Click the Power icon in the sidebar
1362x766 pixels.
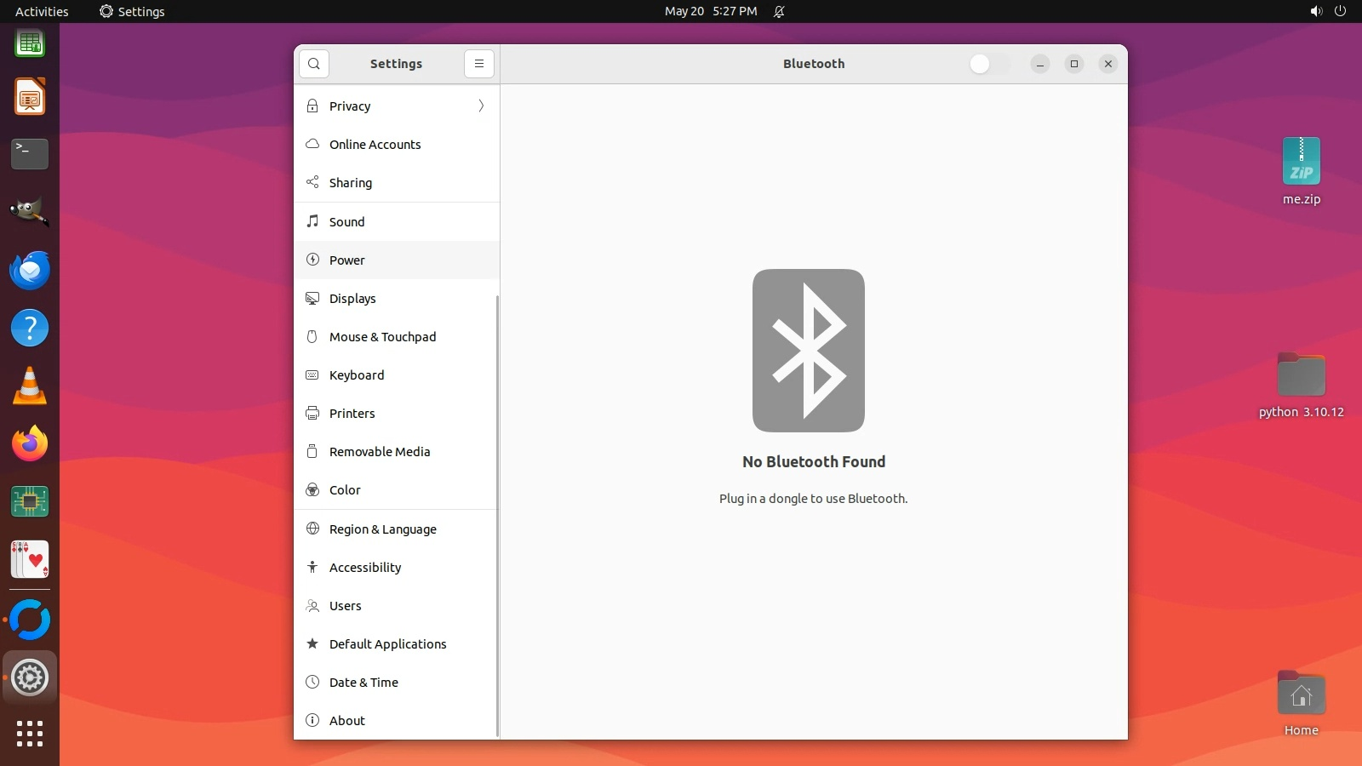[x=312, y=260]
